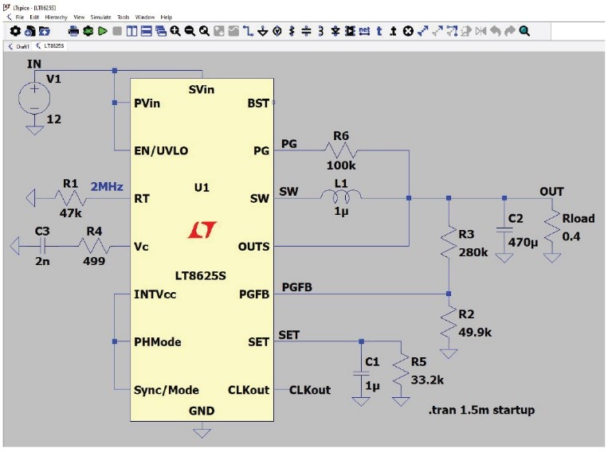Click the zoom out magnifier icon
Screen dimensions: 608x452
[190, 31]
